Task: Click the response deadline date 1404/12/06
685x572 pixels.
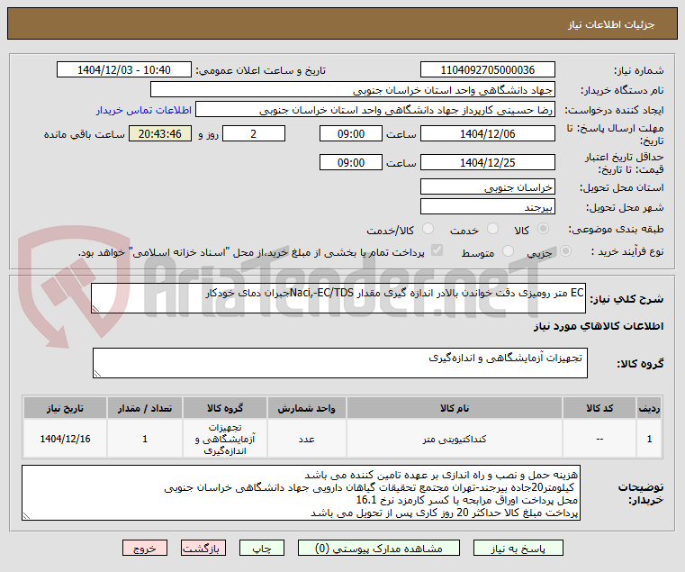Action: (488, 134)
